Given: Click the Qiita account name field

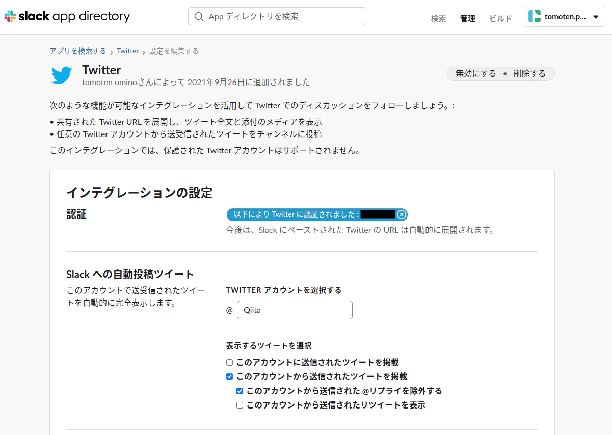Looking at the screenshot, I should click(295, 310).
